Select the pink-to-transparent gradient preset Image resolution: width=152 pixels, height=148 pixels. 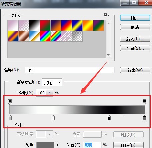(24, 25)
